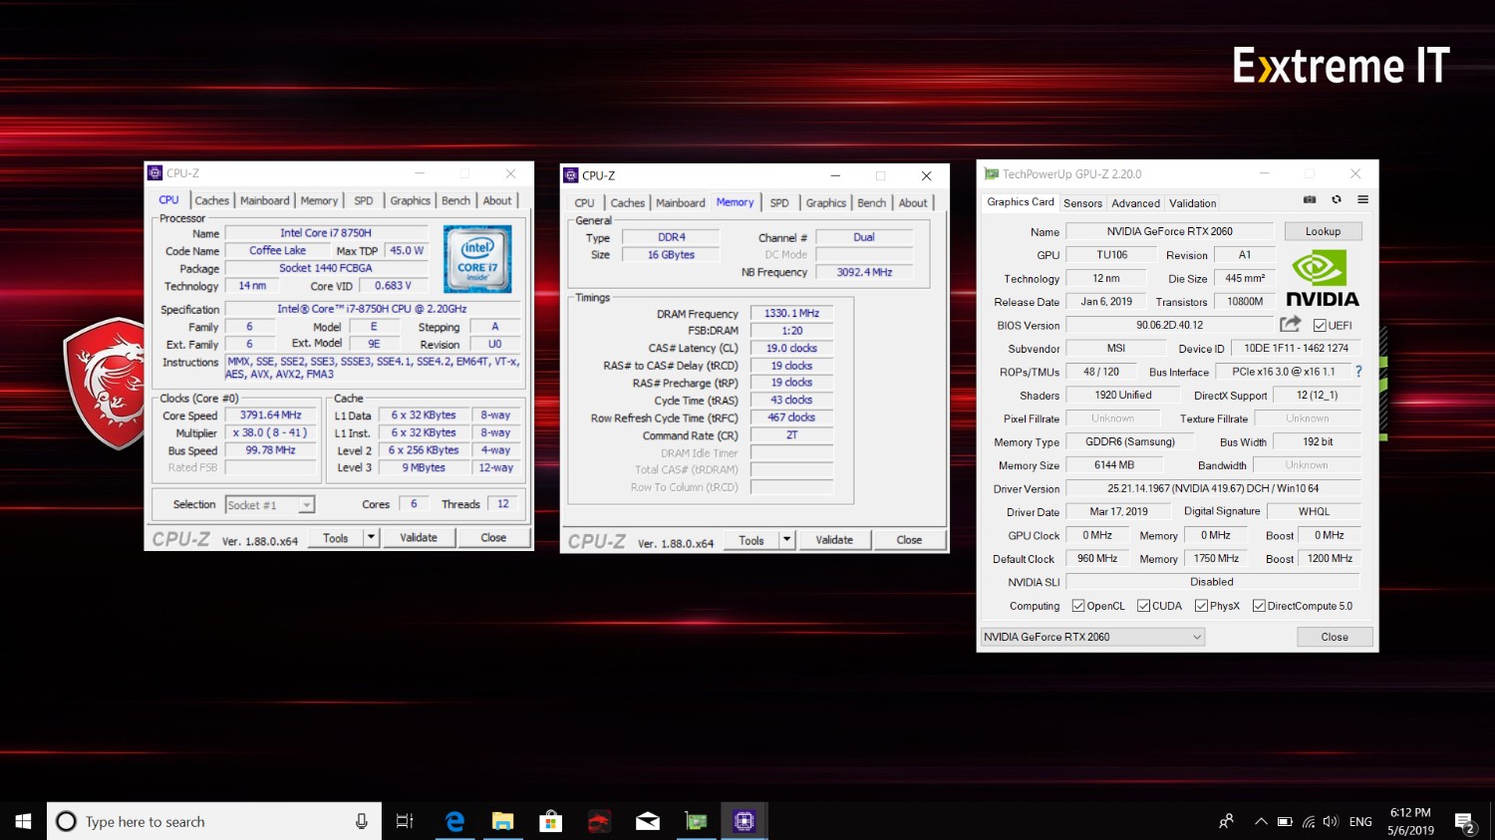This screenshot has height=840, width=1495.
Task: Click Tools button in Memory CPU-Z window
Action: tap(751, 540)
